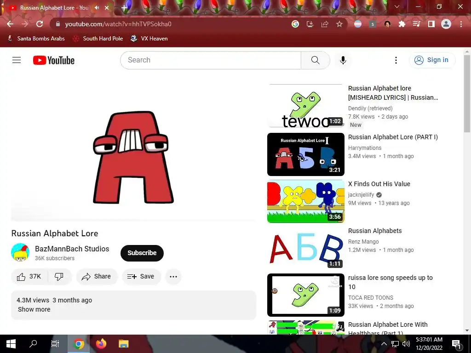This screenshot has height=353, width=471.
Task: Click the share this page icon
Action: click(324, 24)
